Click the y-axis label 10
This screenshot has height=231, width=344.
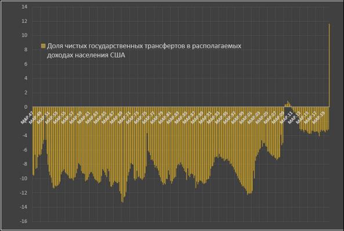point(24,35)
